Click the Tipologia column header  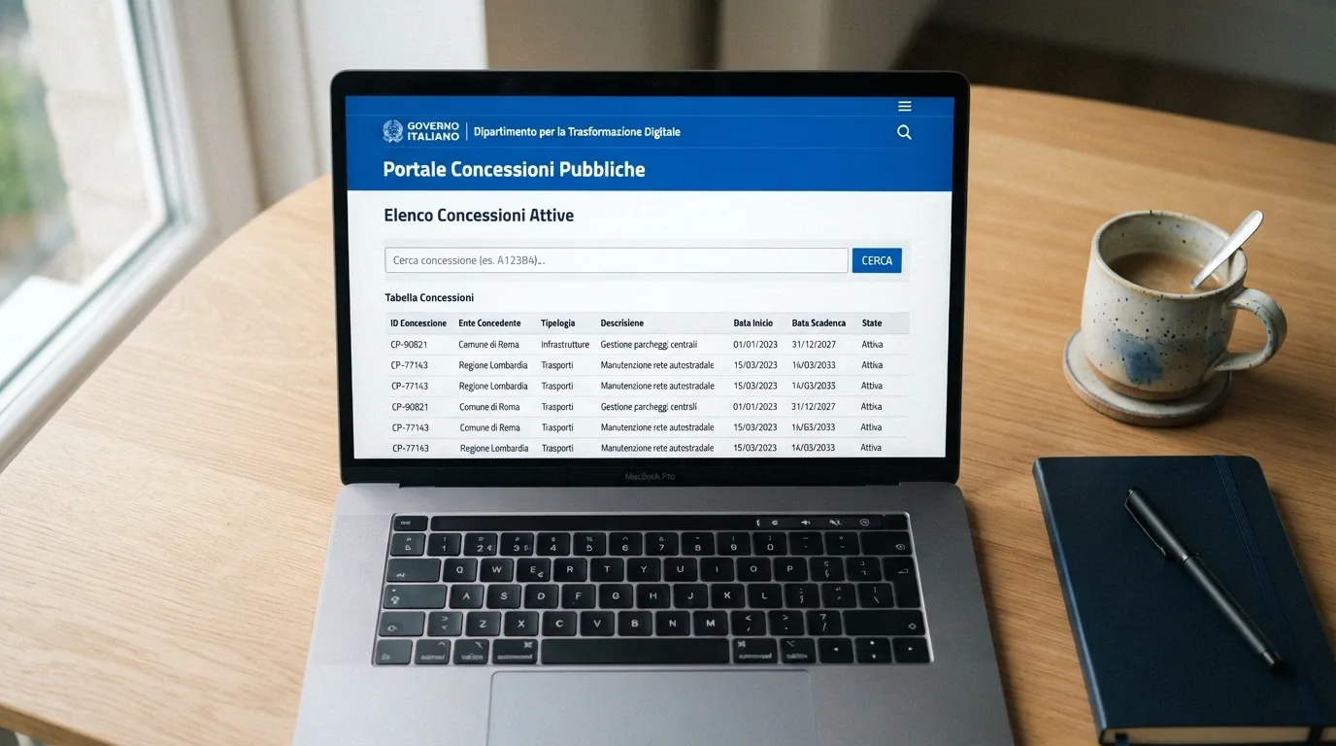[558, 323]
